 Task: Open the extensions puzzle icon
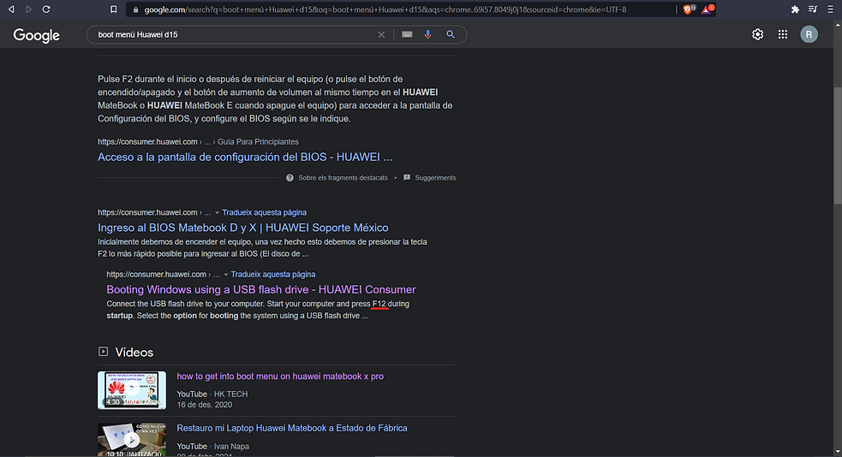pos(795,9)
